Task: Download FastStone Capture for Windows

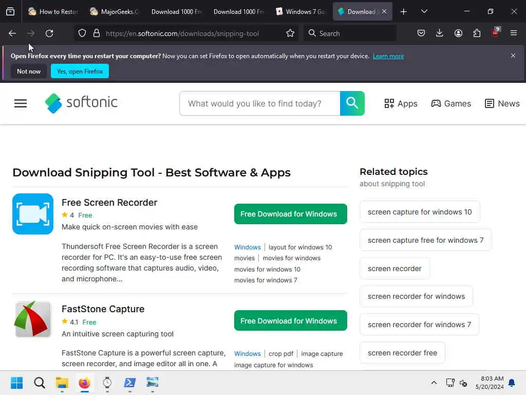Action: [291, 320]
